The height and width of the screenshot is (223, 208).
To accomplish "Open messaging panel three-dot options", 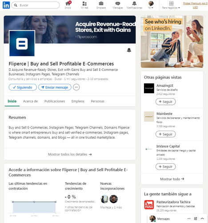I will tap(189, 219).
